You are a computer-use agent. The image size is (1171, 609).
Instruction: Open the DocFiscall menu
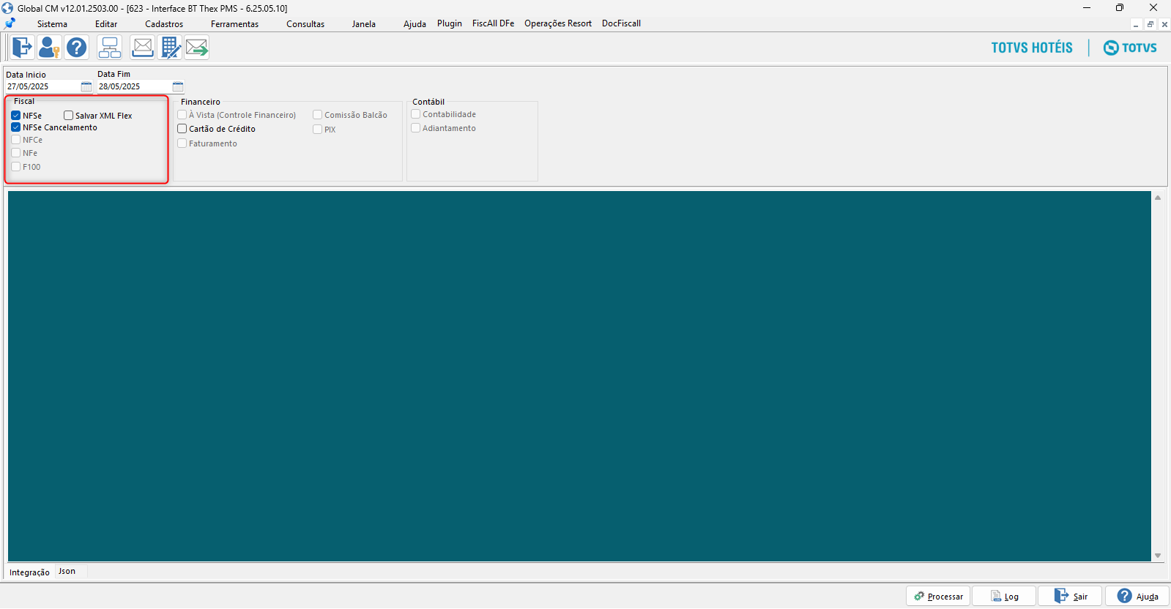click(x=621, y=23)
